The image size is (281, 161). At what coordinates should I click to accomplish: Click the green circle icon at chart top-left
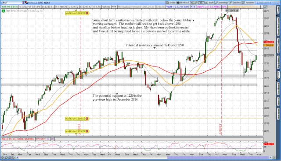[4, 11]
